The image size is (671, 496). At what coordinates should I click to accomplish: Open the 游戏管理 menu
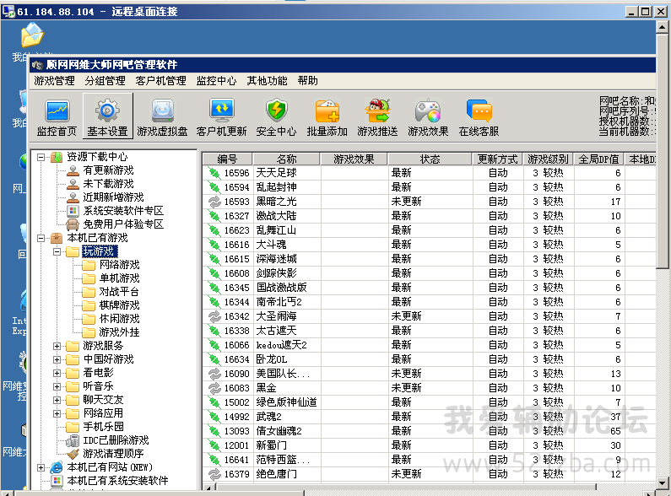tap(54, 81)
